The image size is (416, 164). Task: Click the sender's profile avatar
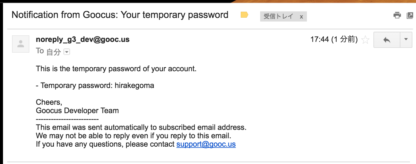pos(21,44)
